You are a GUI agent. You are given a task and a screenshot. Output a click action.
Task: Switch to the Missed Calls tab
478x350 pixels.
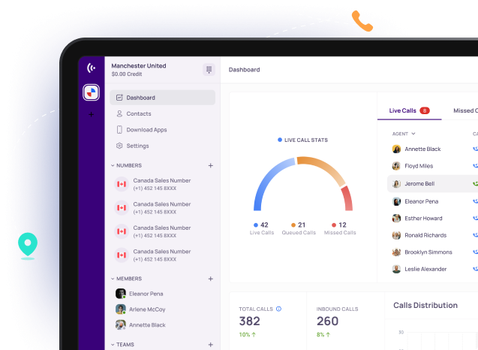click(465, 110)
